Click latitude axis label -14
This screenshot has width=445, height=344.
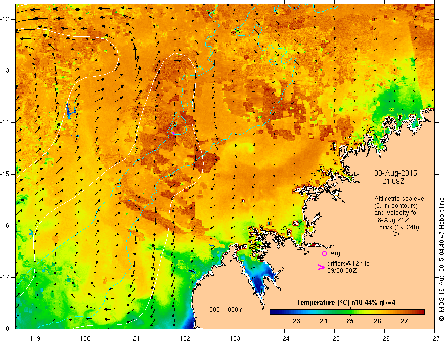pos(6,122)
